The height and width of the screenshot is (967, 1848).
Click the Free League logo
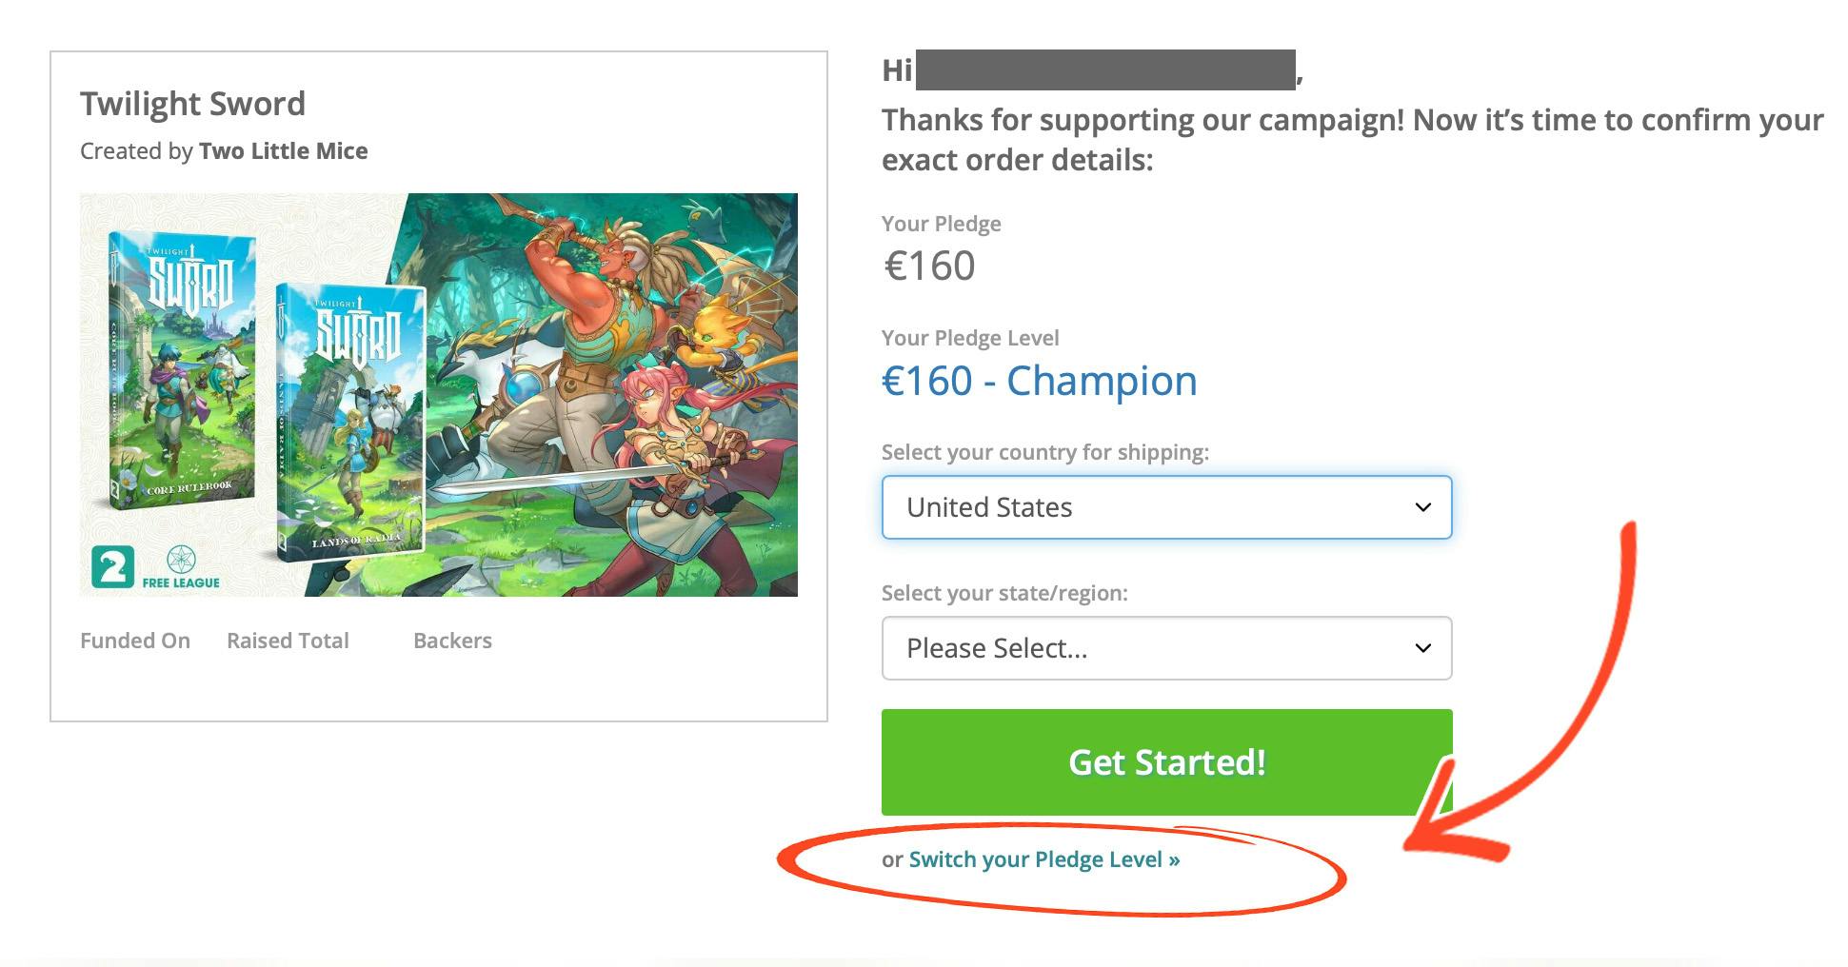tap(181, 567)
